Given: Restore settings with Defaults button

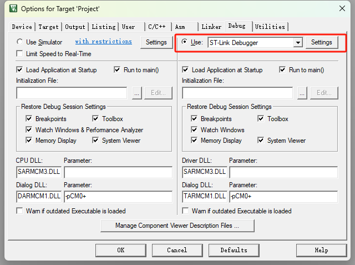Looking at the screenshot, I should [x=234, y=250].
